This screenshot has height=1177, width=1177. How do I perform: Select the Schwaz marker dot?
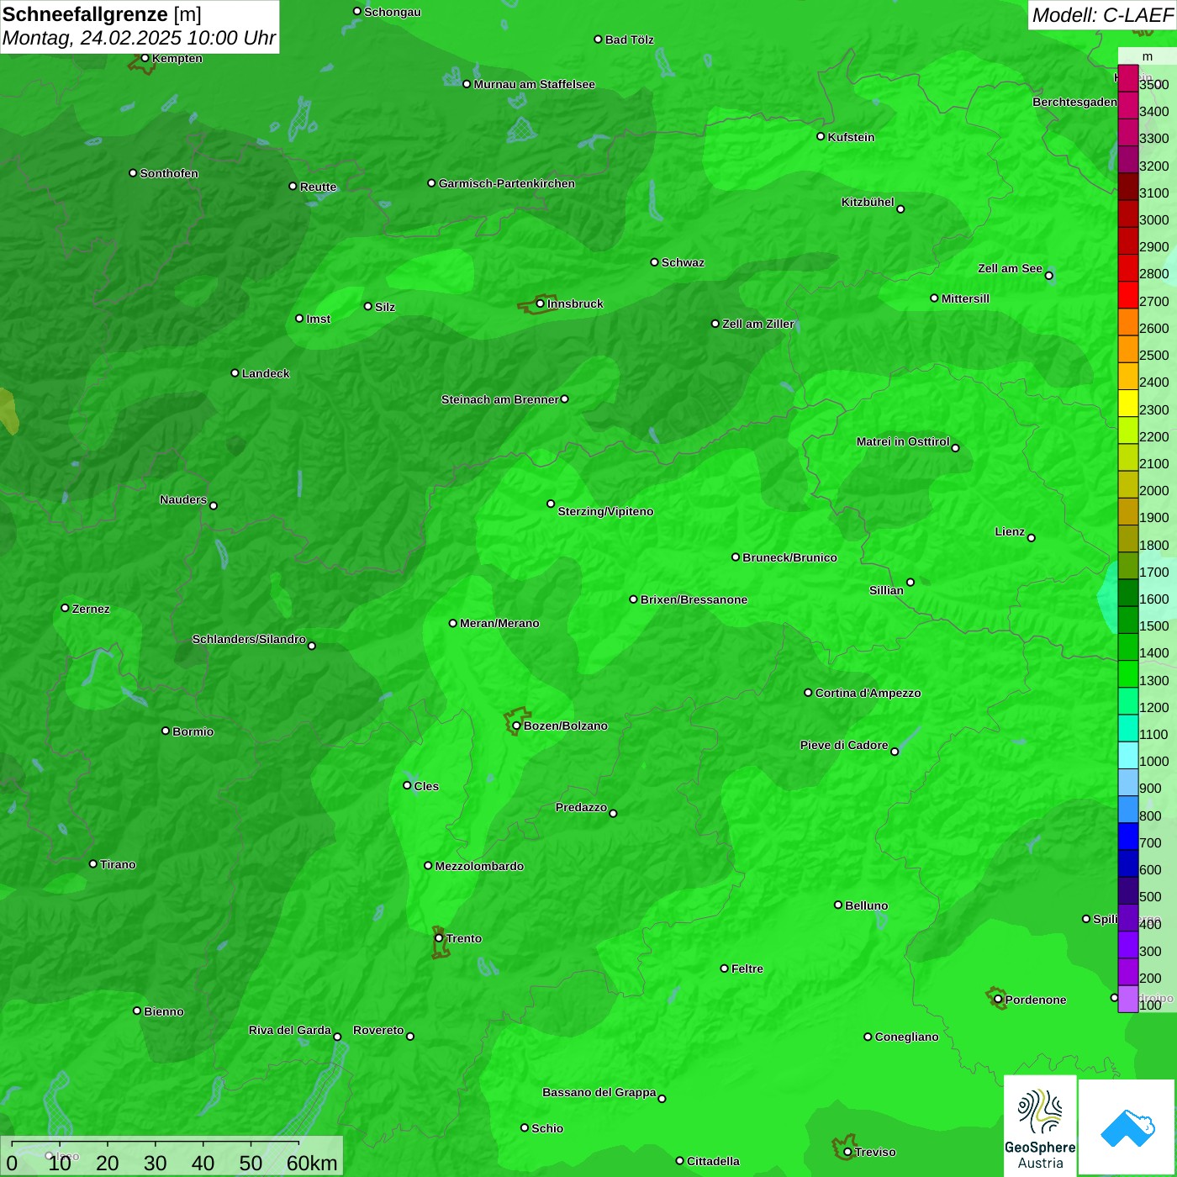[654, 261]
